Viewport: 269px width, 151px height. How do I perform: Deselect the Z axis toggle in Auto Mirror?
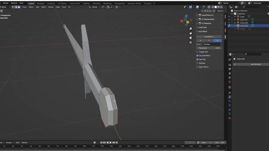217,41
